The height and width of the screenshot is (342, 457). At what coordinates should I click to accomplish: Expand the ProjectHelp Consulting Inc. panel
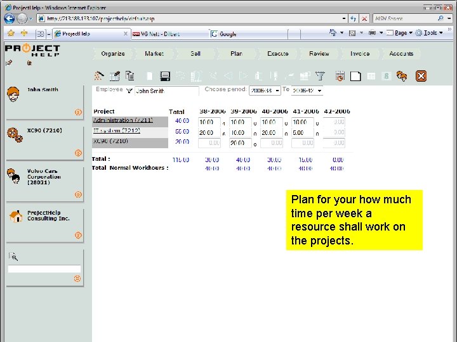point(78,235)
